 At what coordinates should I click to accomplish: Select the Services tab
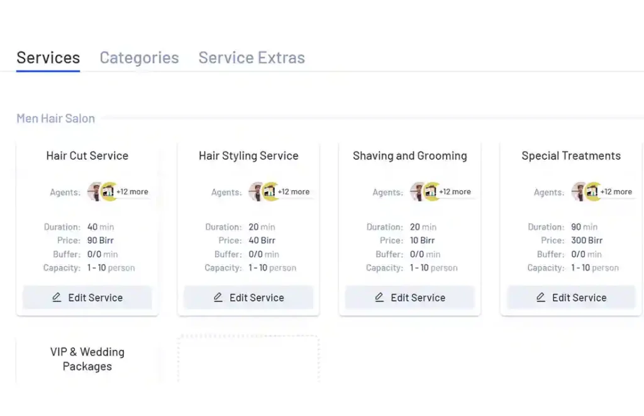[48, 58]
